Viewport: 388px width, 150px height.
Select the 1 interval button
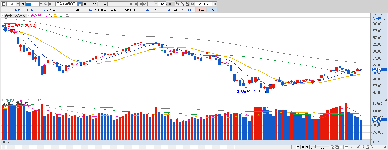point(111,4)
